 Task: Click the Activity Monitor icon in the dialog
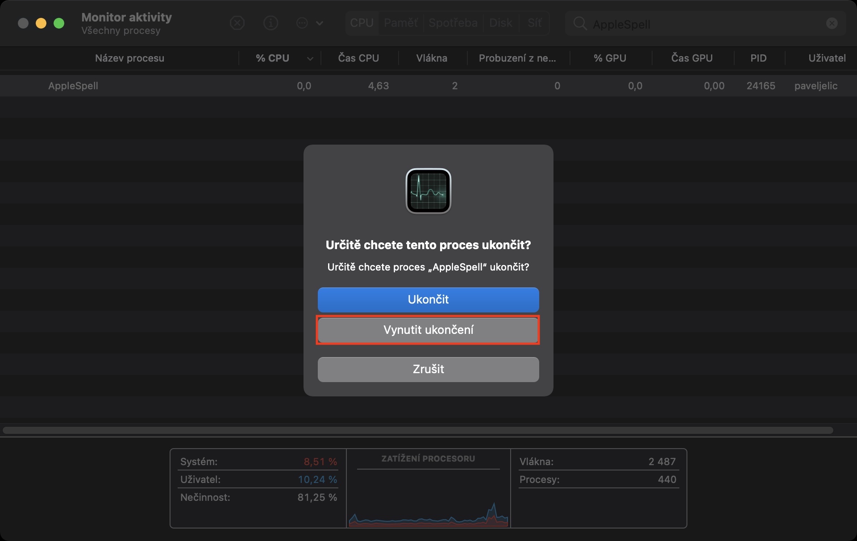tap(428, 191)
